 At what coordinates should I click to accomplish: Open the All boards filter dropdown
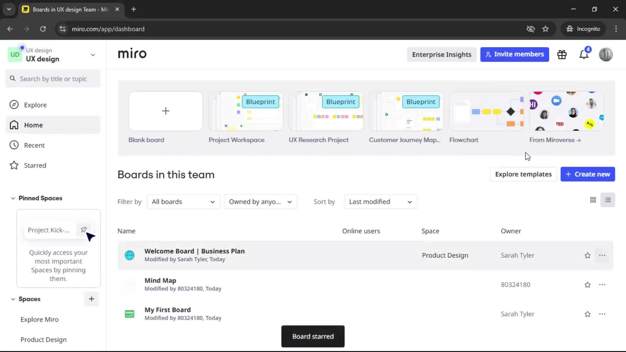(184, 202)
